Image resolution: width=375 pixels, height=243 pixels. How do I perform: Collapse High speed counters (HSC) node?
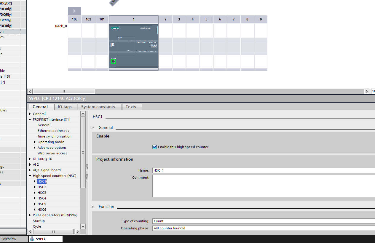point(30,176)
